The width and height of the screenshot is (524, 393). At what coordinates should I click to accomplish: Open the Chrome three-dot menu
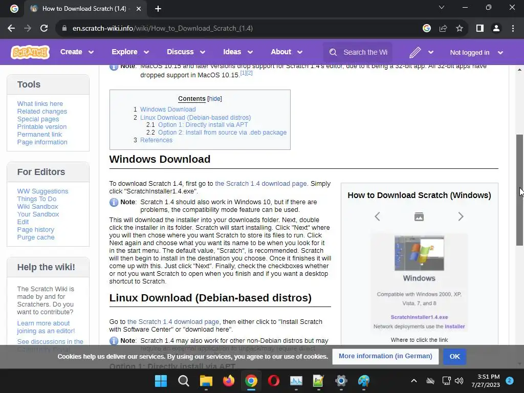click(x=513, y=29)
